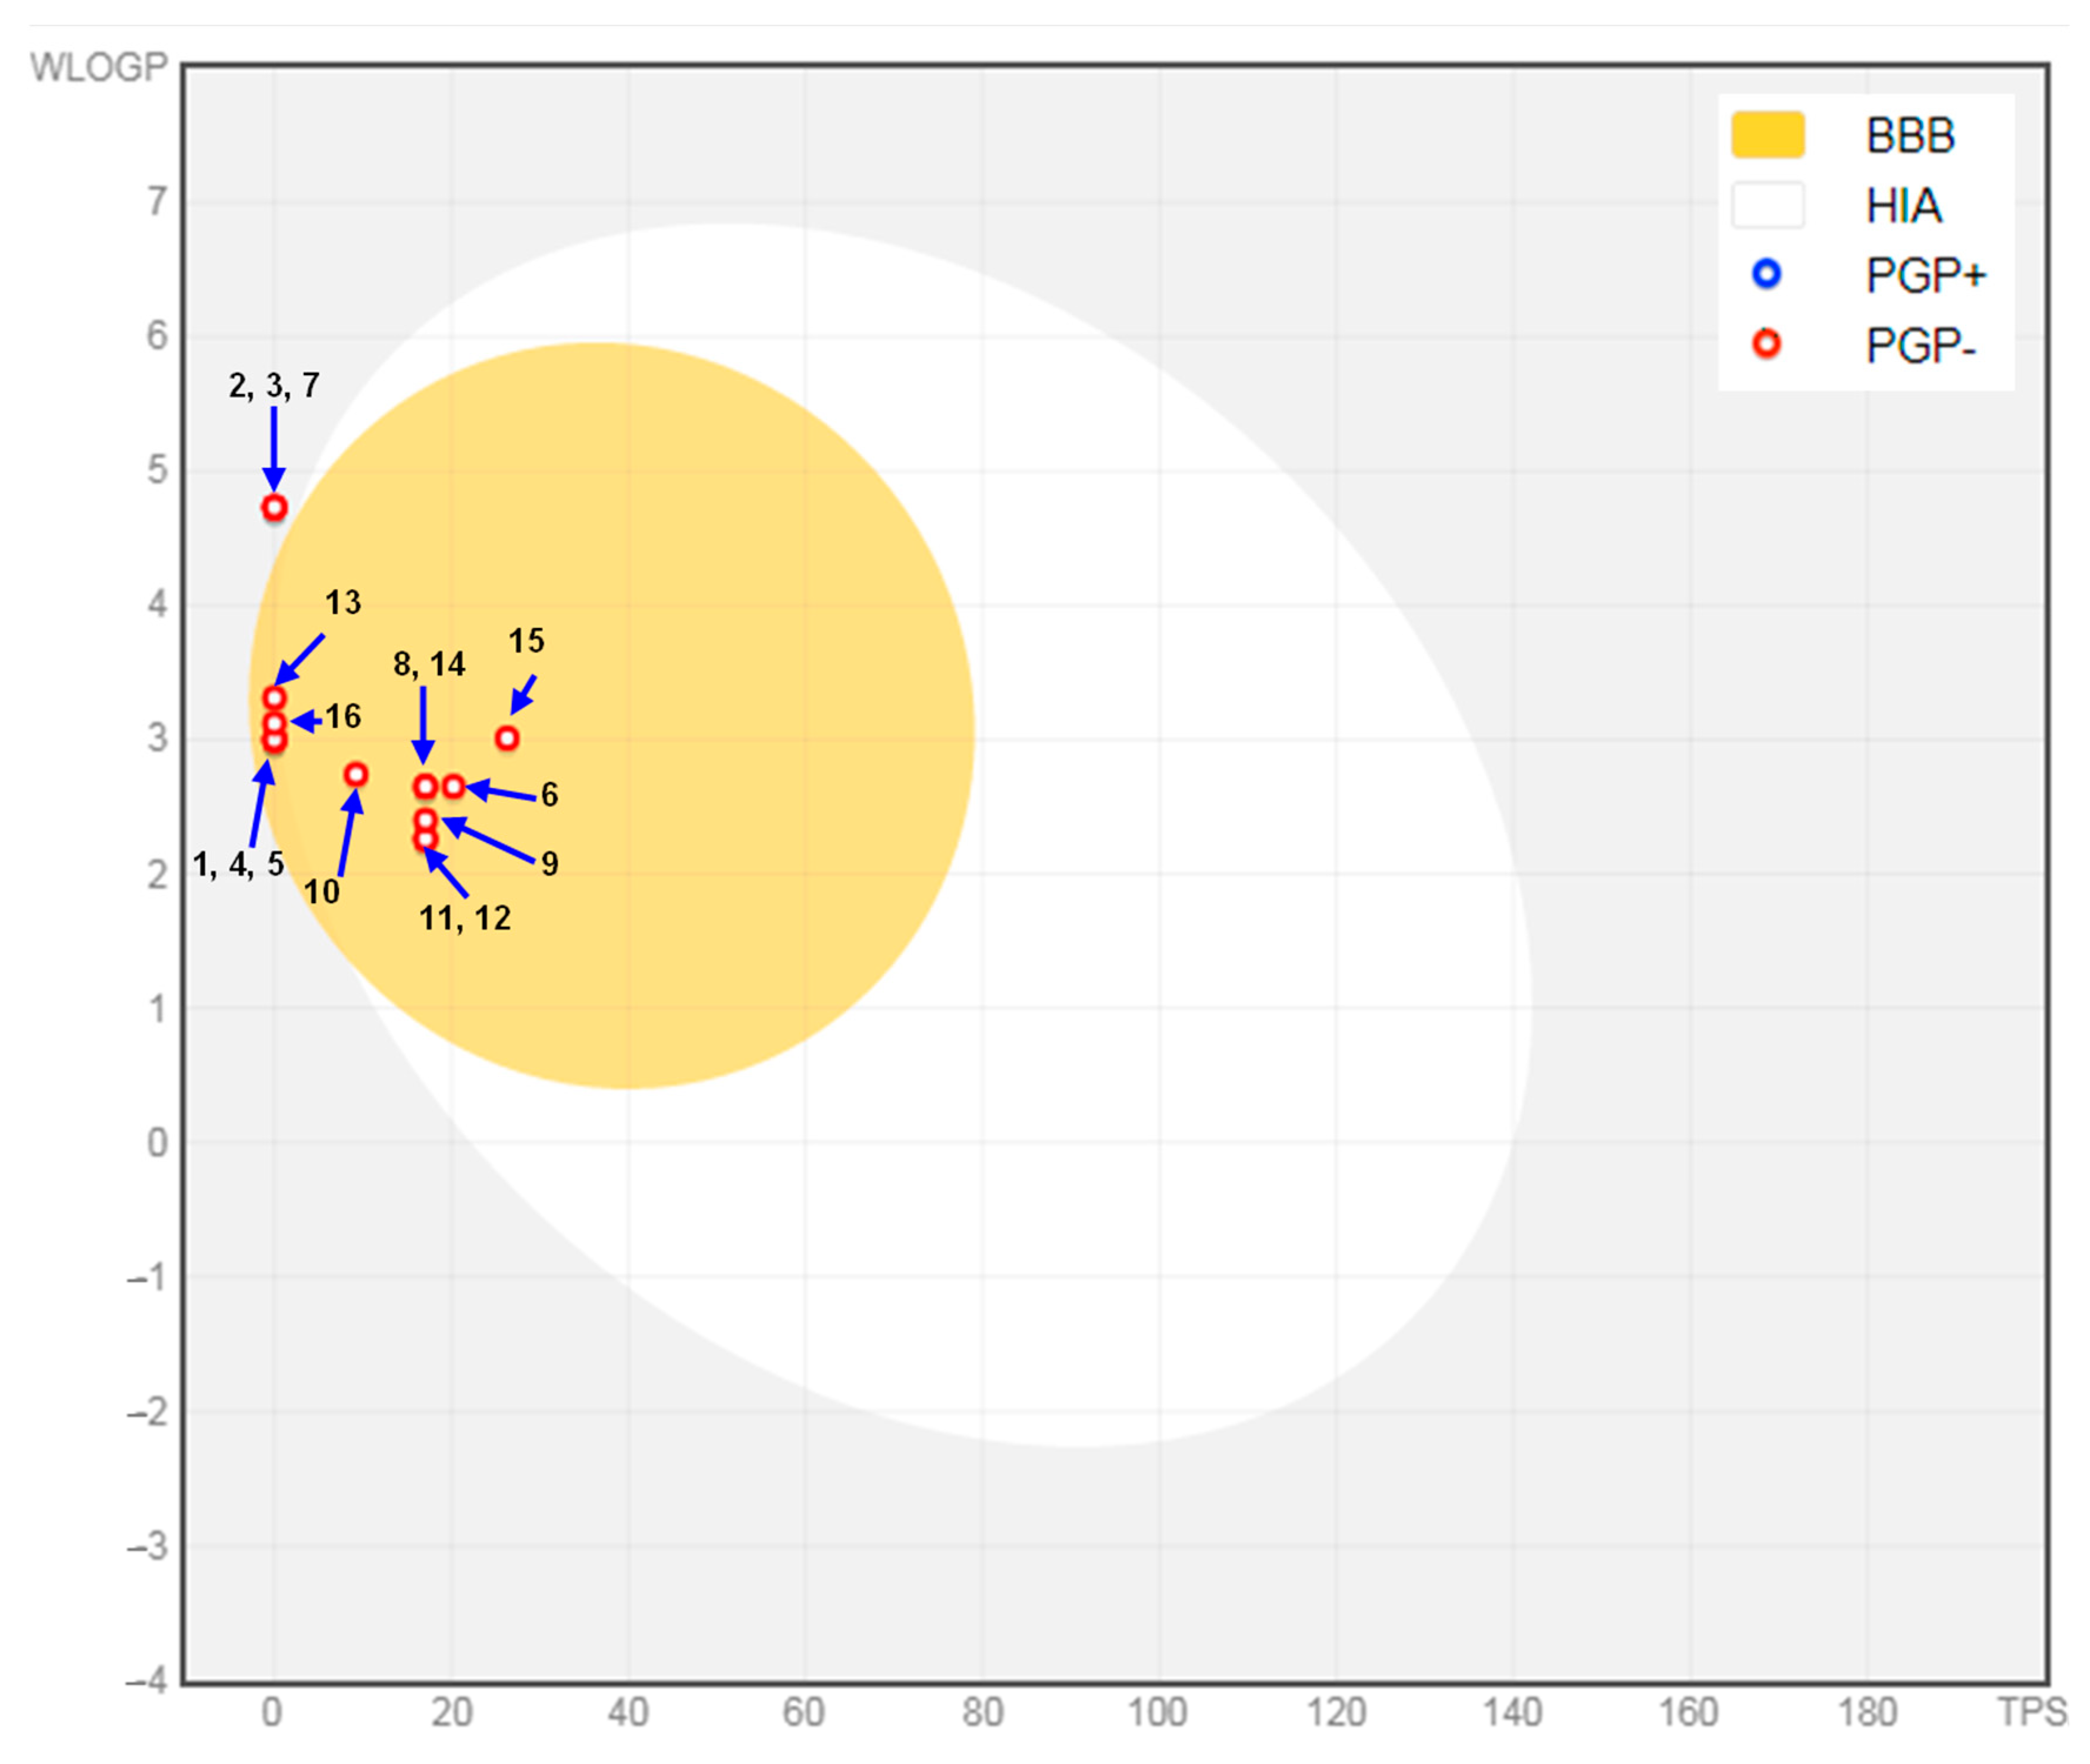Click the data point labeled 6
2090x1764 pixels.
[454, 787]
